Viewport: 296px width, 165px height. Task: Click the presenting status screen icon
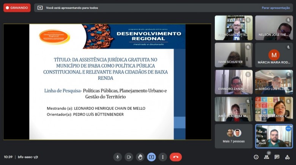click(x=40, y=8)
